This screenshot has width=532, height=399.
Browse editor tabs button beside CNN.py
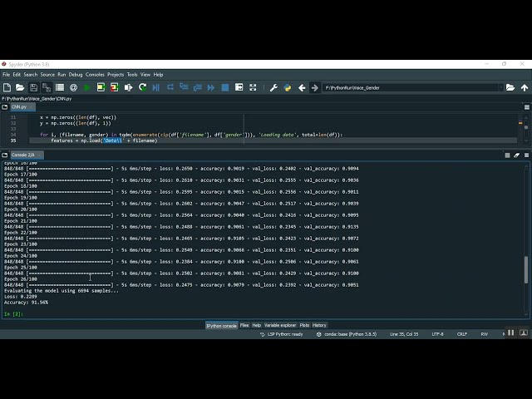point(5,107)
